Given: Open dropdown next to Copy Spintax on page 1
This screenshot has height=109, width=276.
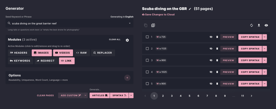Looking at the screenshot, I should tap(264, 37).
